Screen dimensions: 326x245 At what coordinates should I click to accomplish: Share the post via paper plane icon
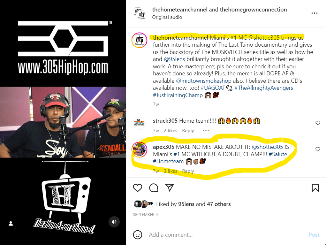pos(170,188)
